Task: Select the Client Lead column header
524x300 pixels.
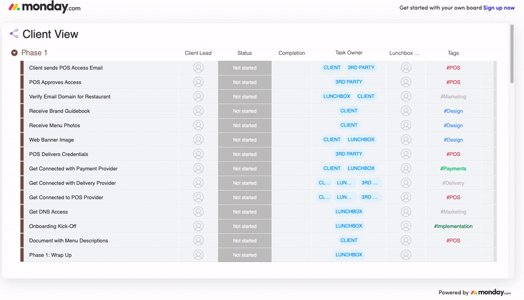Action: 198,53
